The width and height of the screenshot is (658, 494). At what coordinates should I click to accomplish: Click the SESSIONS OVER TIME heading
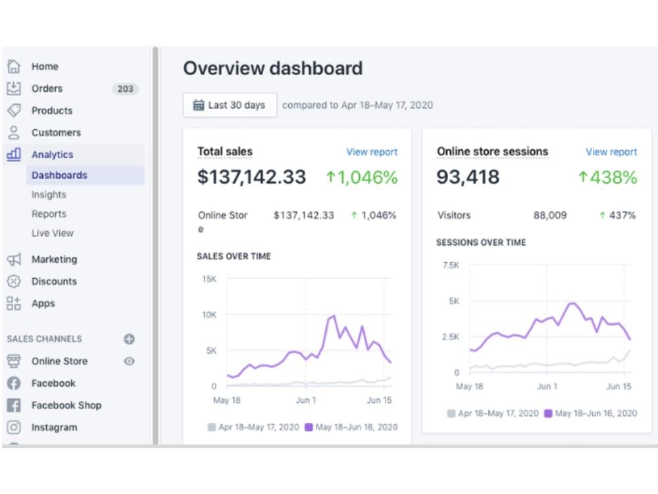[481, 242]
